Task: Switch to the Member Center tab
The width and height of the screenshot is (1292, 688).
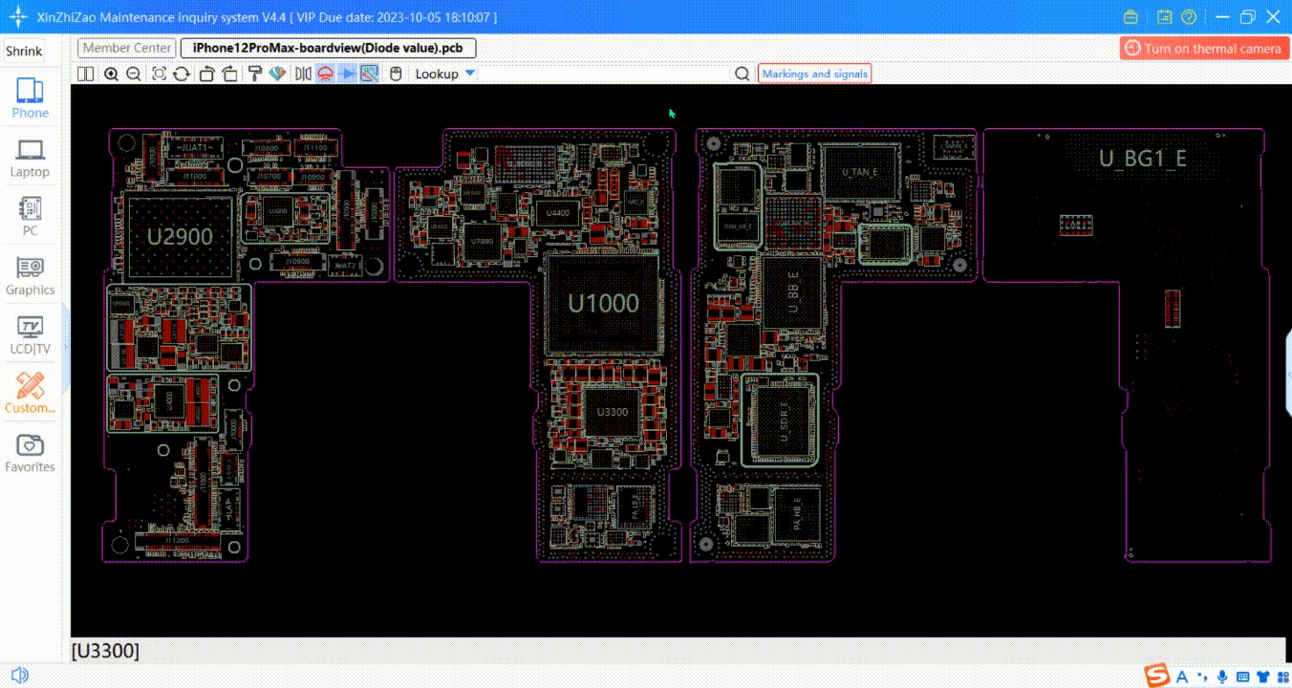Action: click(126, 48)
